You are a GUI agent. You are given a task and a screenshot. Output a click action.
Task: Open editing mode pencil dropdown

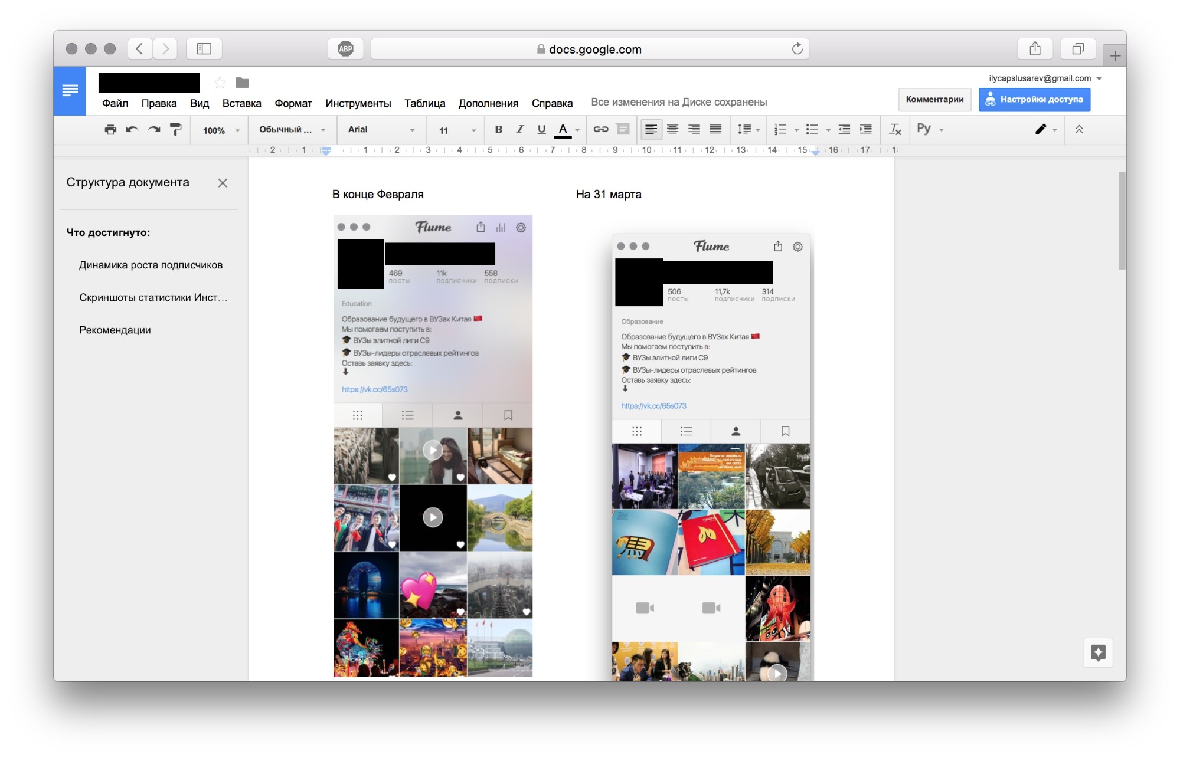point(1045,129)
